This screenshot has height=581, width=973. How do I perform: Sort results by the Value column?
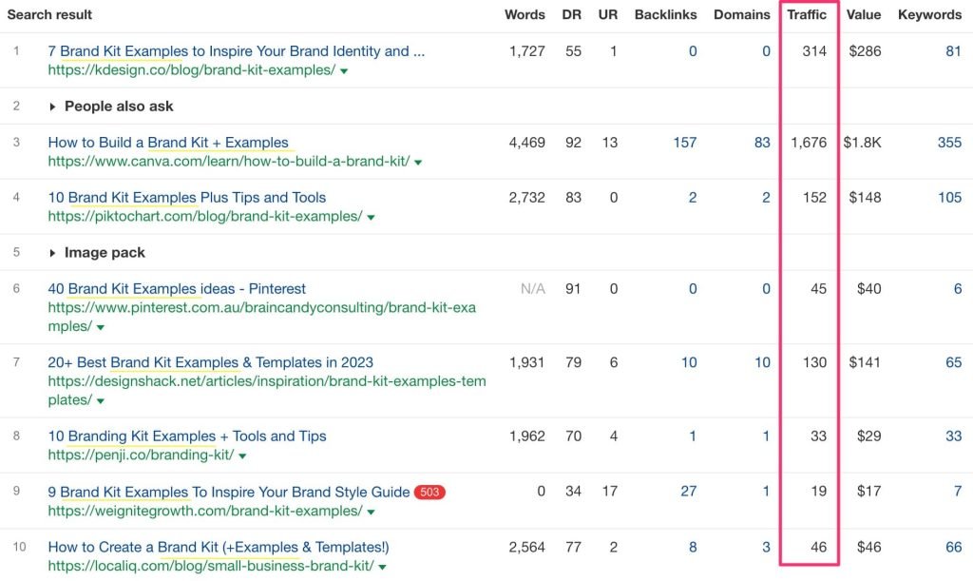click(863, 14)
